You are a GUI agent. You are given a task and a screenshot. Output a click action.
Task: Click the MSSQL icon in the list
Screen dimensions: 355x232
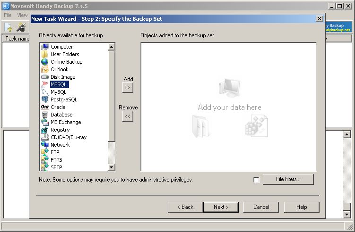pos(45,84)
